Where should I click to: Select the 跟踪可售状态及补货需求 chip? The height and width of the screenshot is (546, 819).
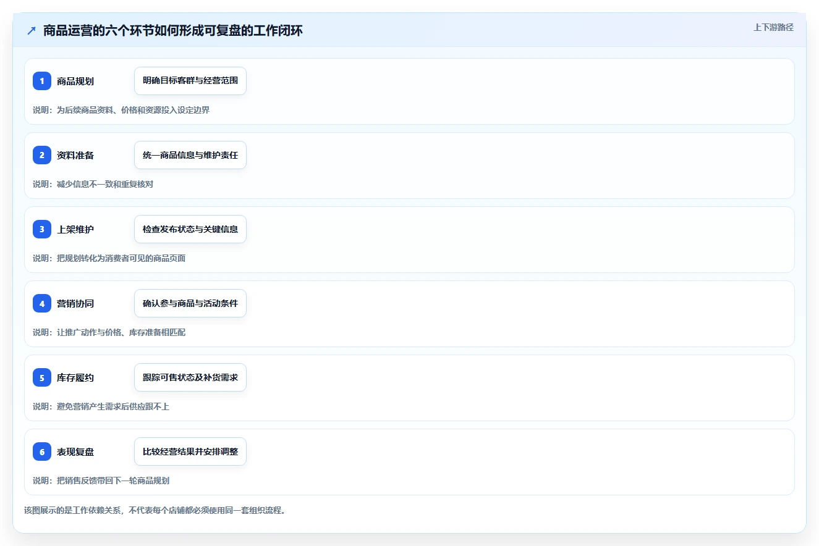[190, 377]
